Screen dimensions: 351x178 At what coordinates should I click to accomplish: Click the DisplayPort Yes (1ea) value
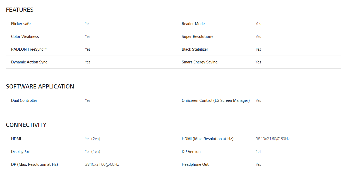[92, 152]
